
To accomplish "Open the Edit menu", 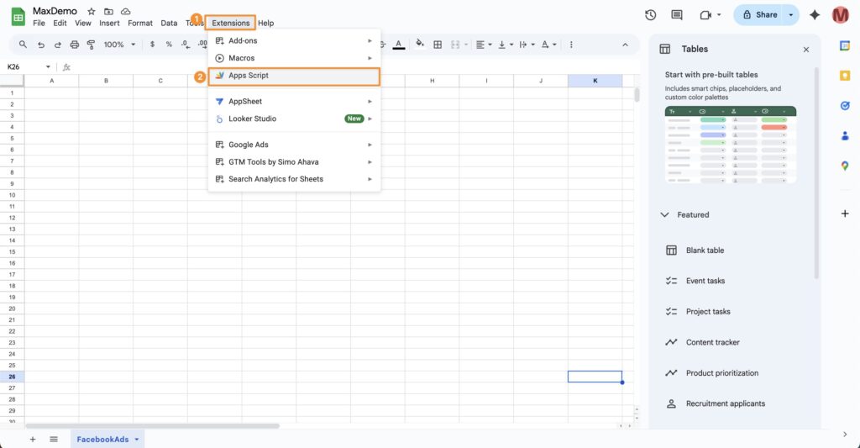I will coord(60,23).
